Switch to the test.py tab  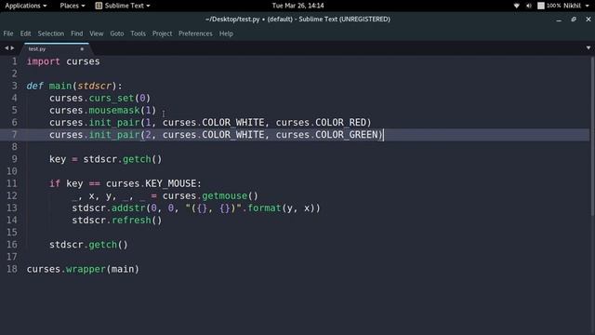click(56, 48)
